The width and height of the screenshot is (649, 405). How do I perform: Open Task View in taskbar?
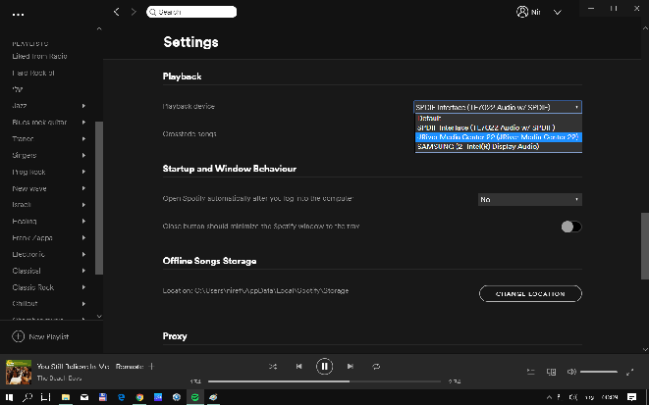[45, 397]
